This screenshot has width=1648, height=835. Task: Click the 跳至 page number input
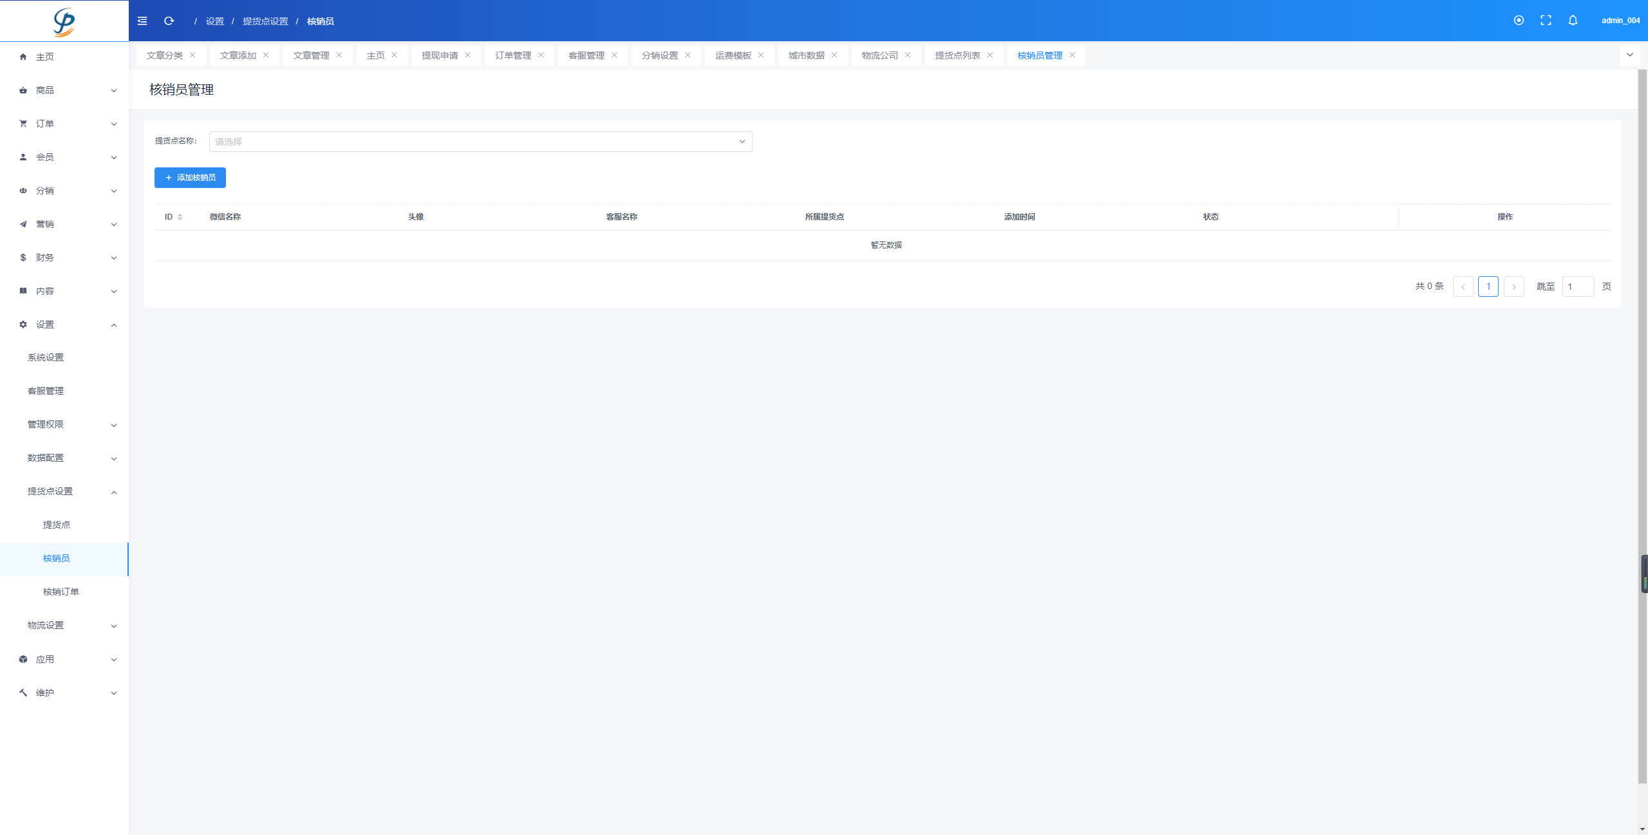[1578, 286]
